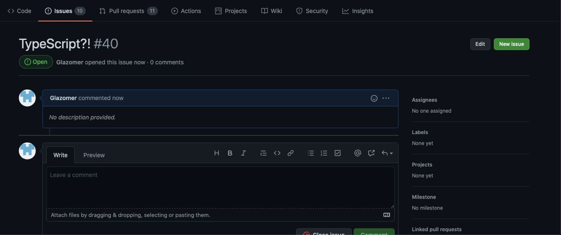Screen dimensions: 561x235
Task: Open the Security tab
Action: point(312,11)
